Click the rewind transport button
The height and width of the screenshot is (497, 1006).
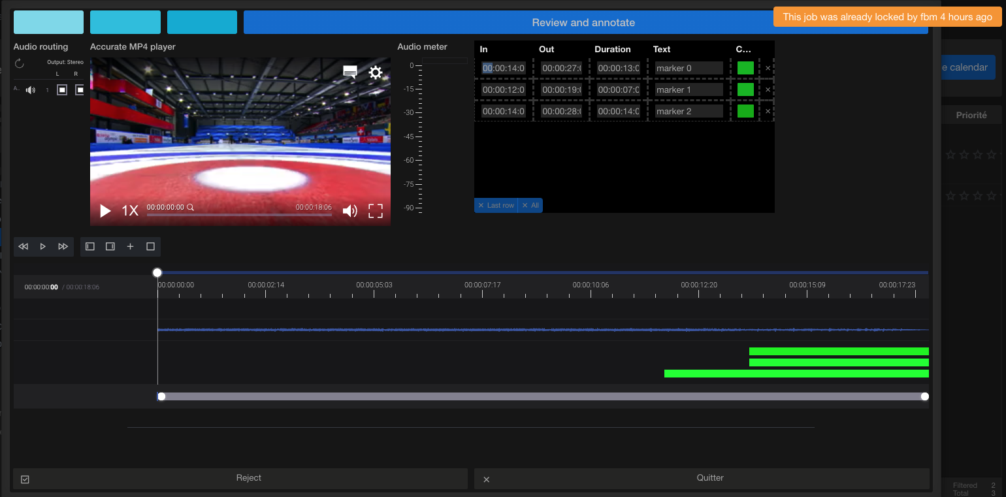tap(24, 246)
